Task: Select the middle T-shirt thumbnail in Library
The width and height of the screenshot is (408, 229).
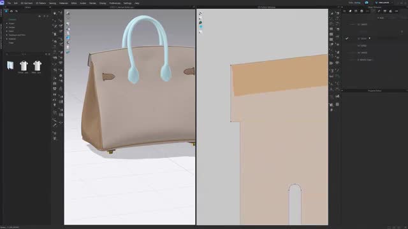Action: tap(24, 66)
